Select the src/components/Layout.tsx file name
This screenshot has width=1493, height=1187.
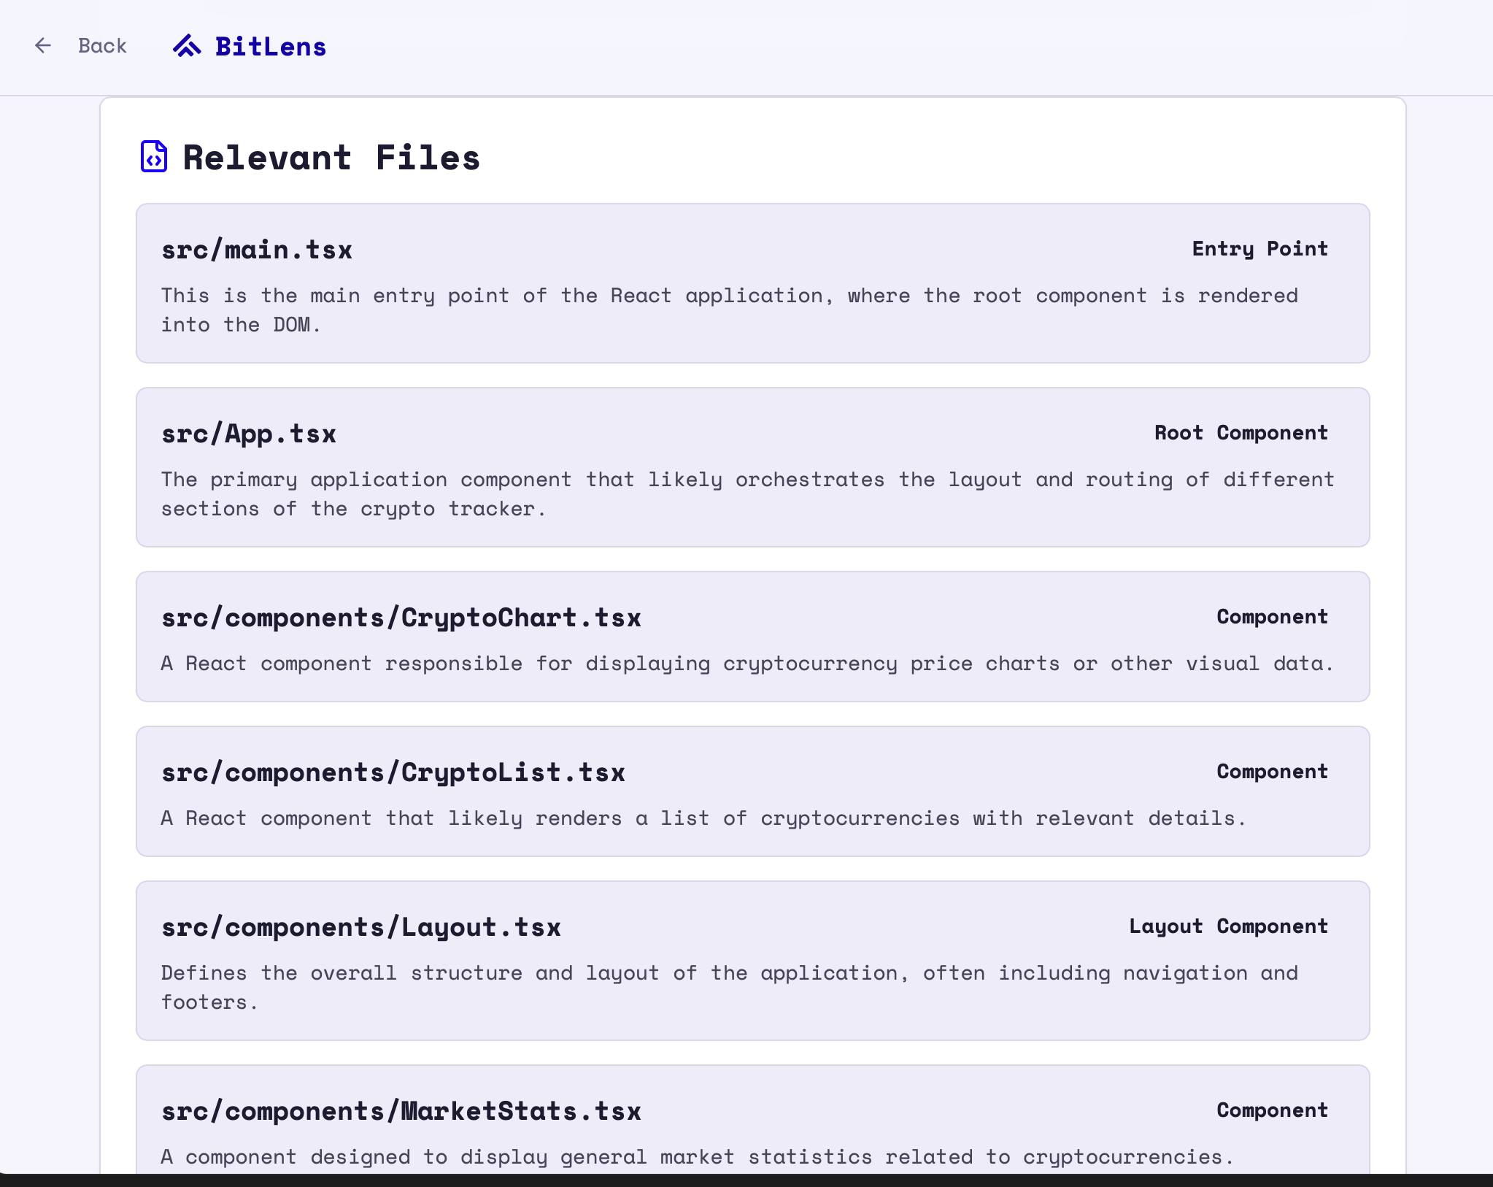coord(361,927)
